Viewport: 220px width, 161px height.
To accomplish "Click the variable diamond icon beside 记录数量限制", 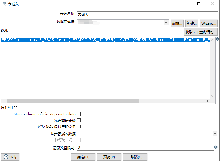I will click(216, 147).
